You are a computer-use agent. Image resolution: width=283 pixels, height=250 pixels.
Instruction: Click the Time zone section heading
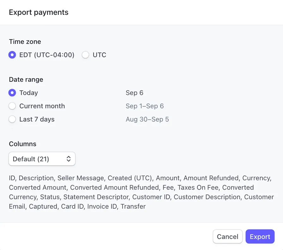click(x=25, y=42)
